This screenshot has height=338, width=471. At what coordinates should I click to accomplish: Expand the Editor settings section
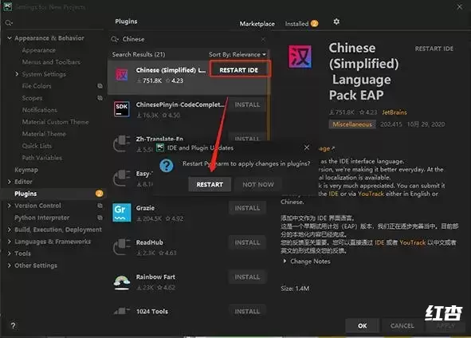10,182
